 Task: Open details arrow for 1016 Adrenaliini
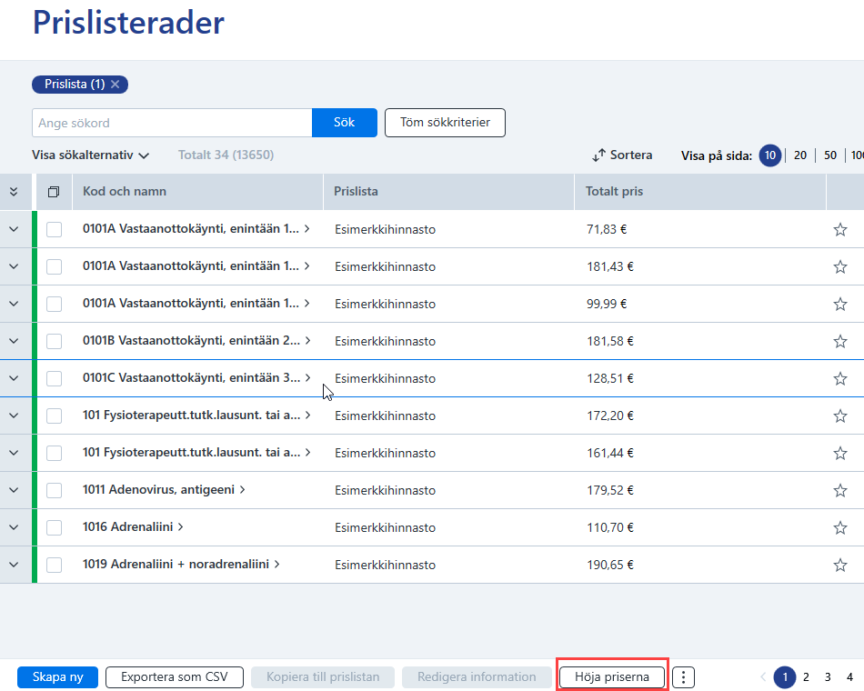[x=180, y=526]
